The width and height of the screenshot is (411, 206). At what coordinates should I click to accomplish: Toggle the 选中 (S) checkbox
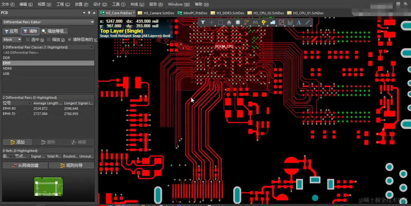tap(28, 39)
